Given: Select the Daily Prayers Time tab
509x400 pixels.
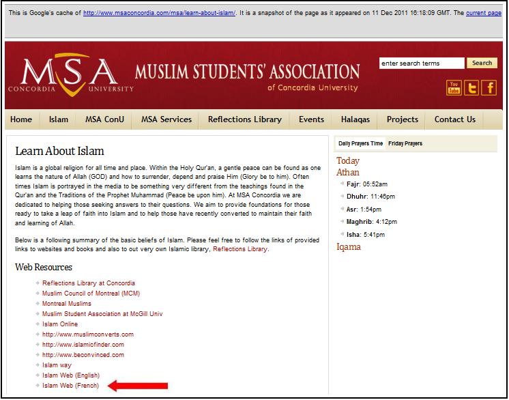Looking at the screenshot, I should click(360, 144).
